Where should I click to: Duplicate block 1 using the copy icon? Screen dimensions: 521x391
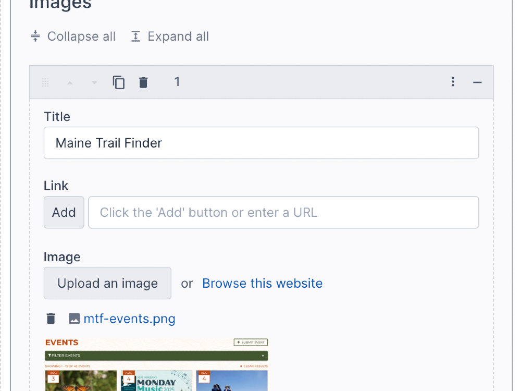[x=118, y=82]
